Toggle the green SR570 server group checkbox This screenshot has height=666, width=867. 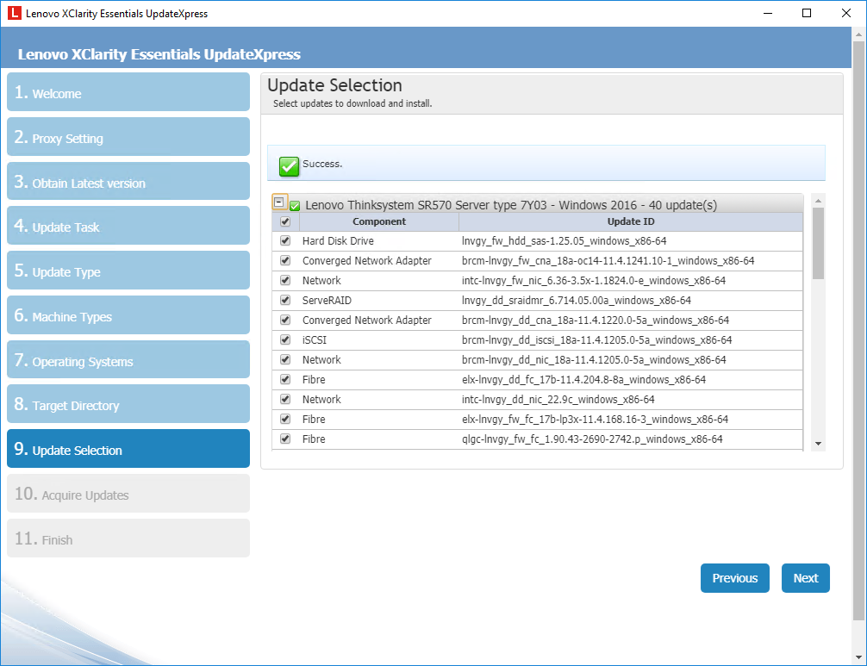tap(295, 206)
